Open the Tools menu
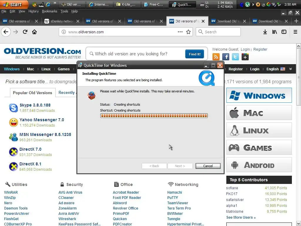This screenshot has height=226, width=301. 64,11
